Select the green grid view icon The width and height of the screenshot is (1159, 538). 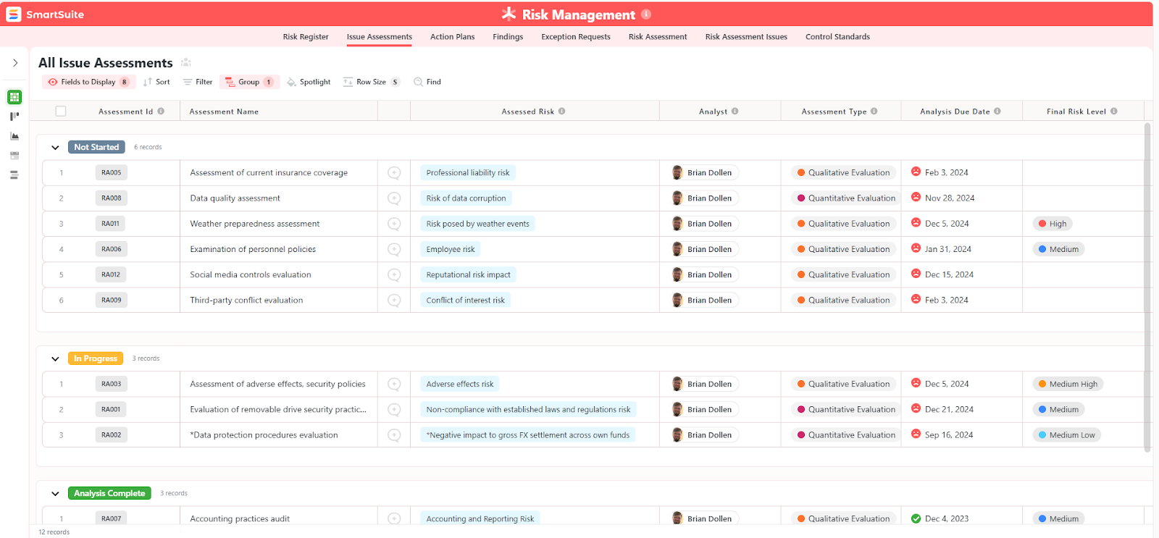coord(14,97)
